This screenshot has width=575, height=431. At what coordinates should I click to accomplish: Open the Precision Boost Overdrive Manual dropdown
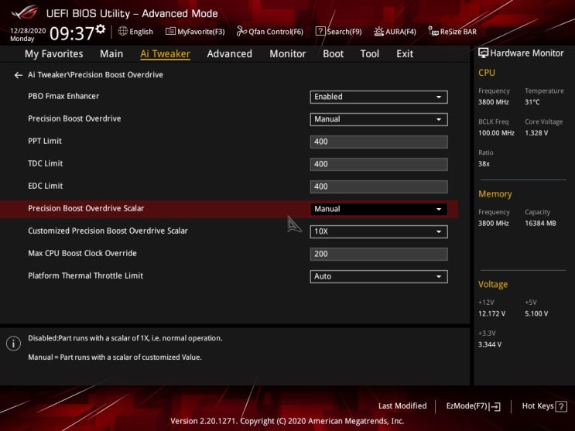pos(378,119)
